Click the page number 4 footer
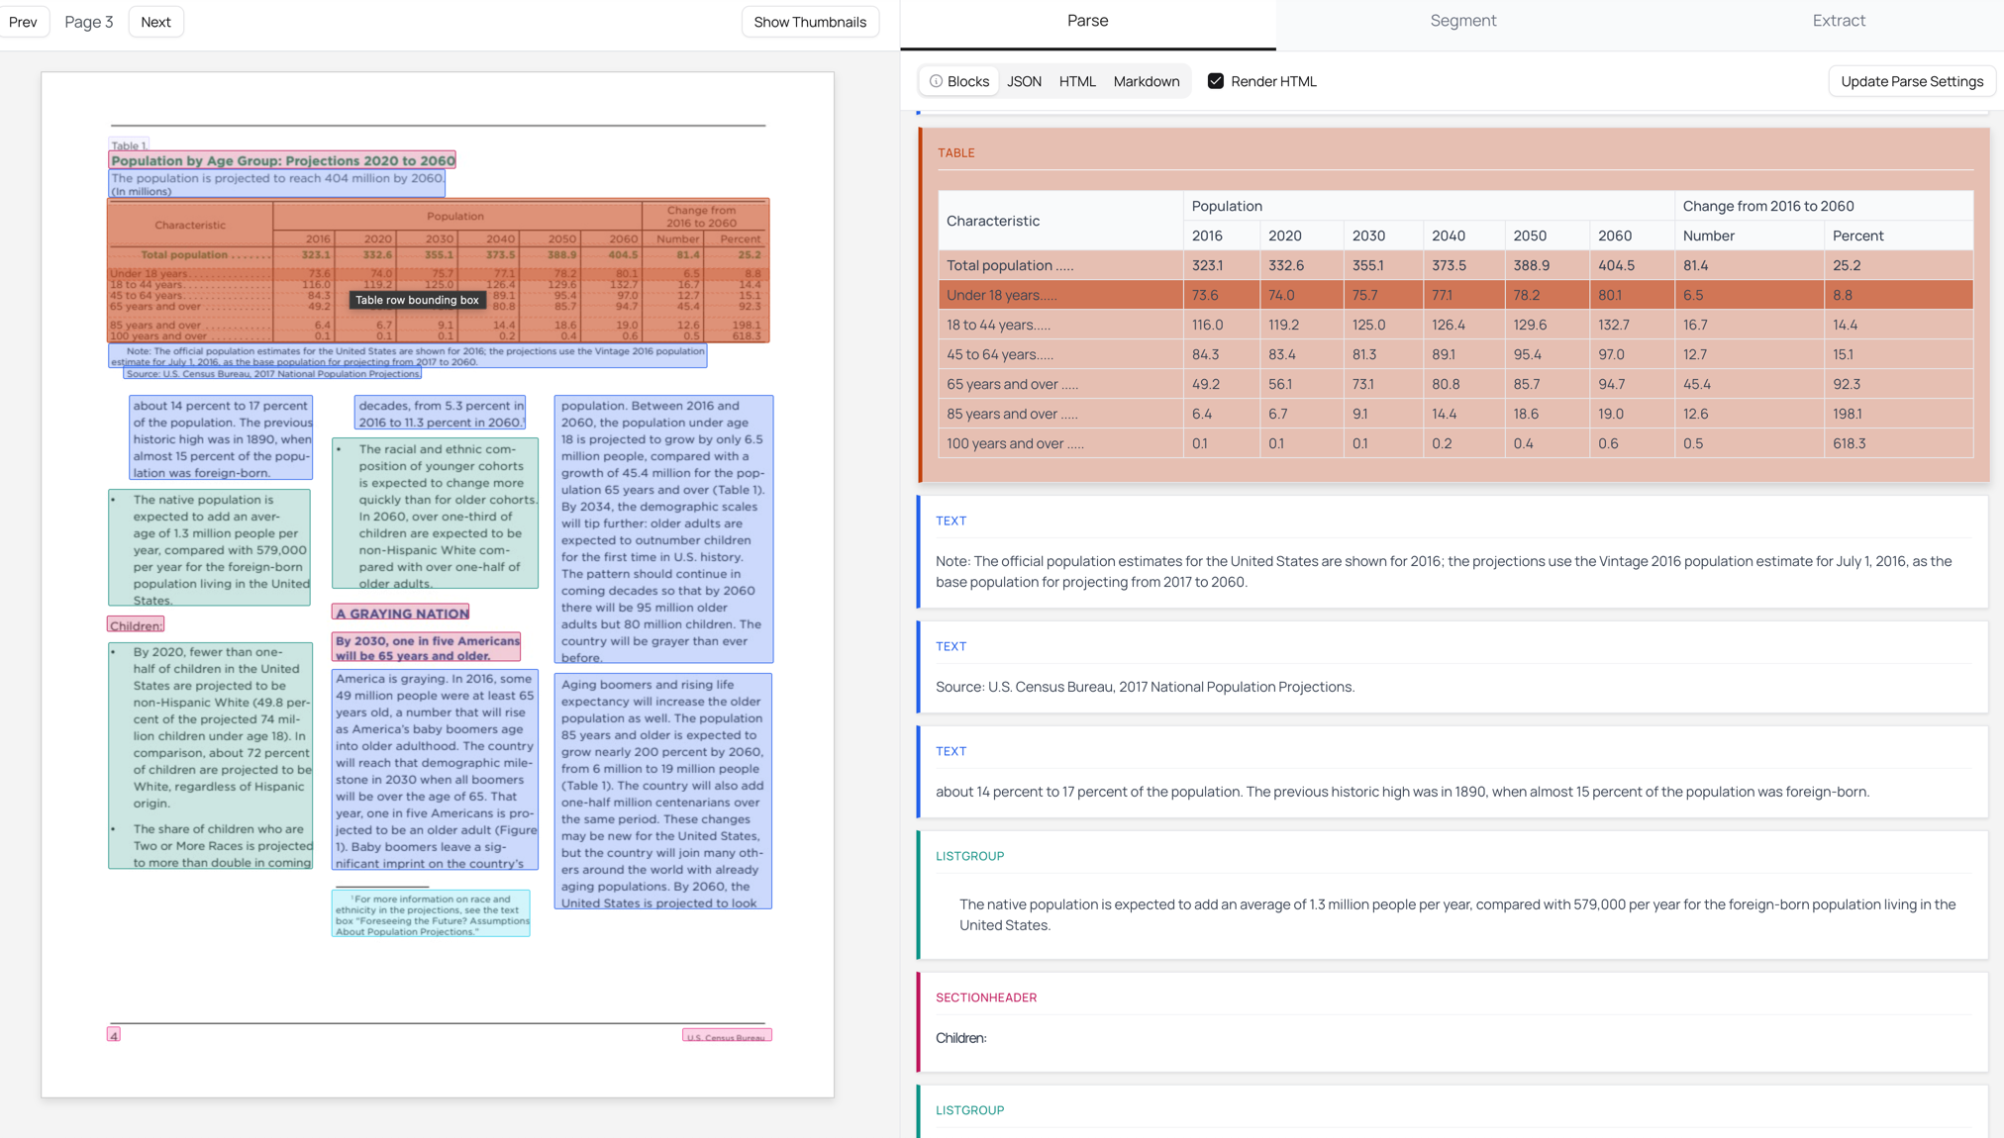 coord(114,1035)
